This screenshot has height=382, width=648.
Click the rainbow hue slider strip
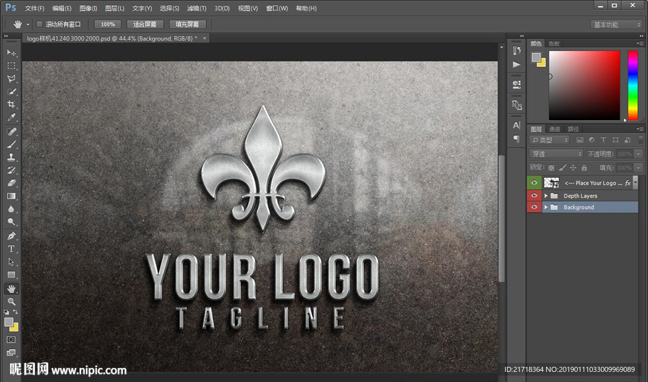click(632, 85)
